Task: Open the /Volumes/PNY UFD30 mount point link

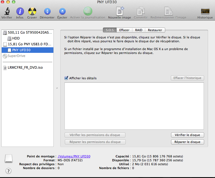Action: (x=74, y=156)
